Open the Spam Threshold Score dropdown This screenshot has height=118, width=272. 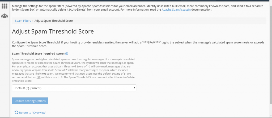point(74,88)
